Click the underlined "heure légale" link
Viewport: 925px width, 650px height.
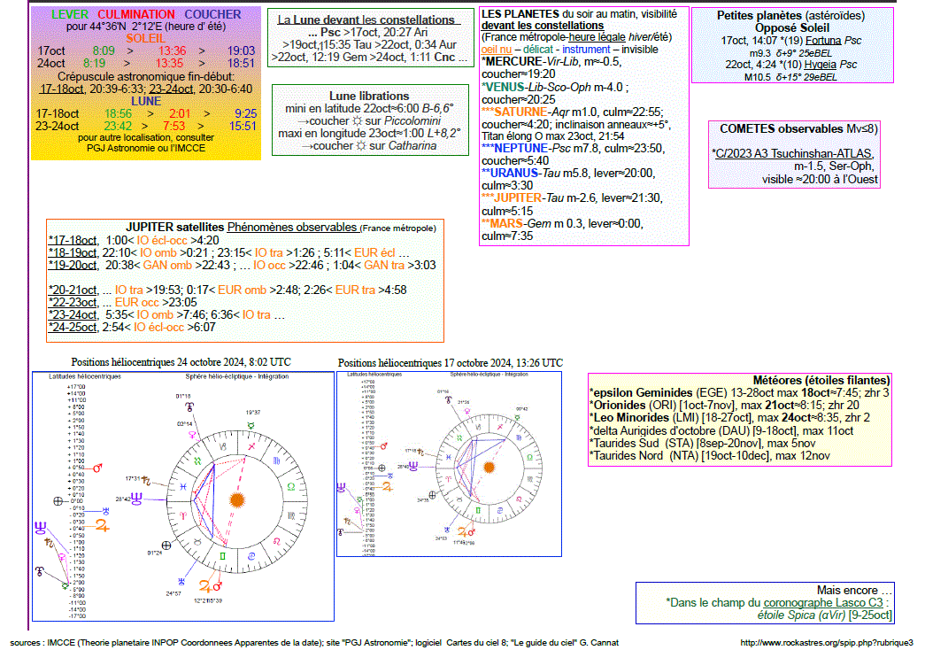pyautogui.click(x=597, y=37)
